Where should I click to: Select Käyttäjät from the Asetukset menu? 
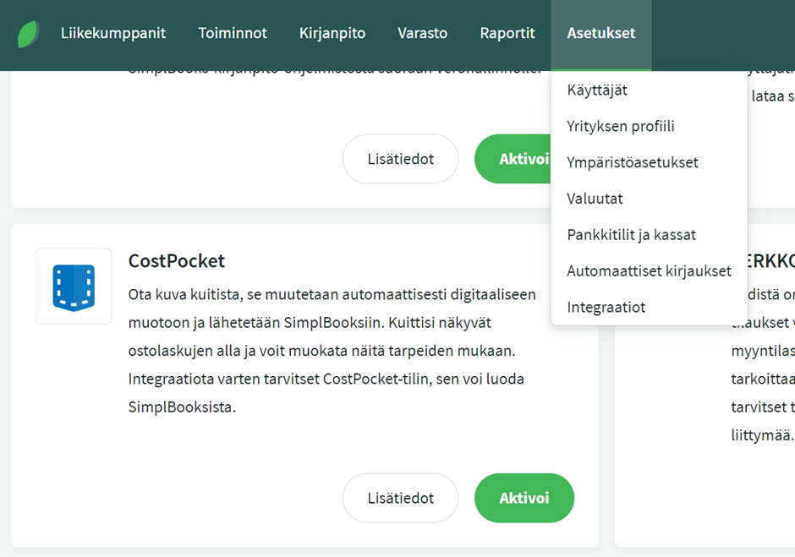pos(649,90)
